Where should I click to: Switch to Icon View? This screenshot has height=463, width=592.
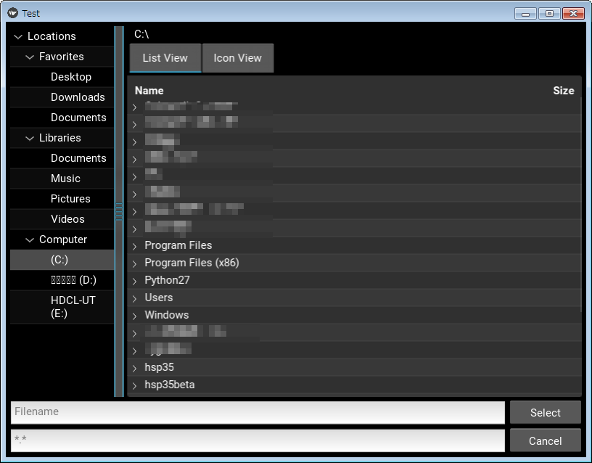[x=238, y=57]
